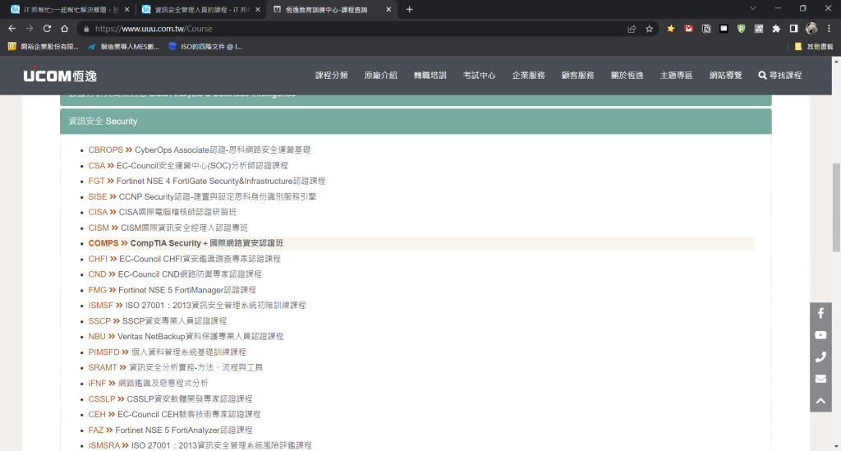Open the SISE CCNP Security course link
Screen dimensions: 841x451
coord(202,197)
